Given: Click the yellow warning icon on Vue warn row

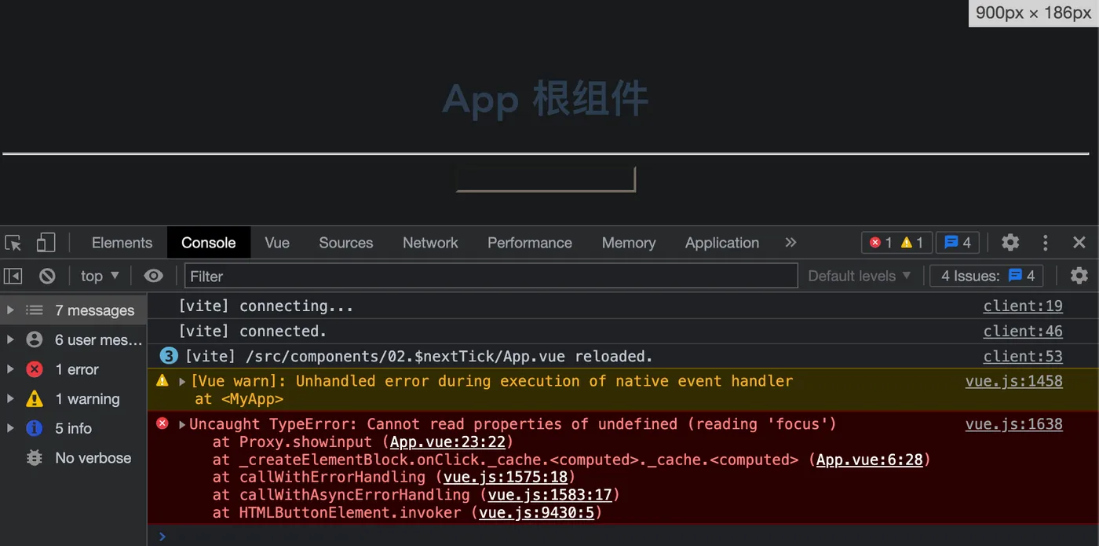Looking at the screenshot, I should tap(162, 381).
